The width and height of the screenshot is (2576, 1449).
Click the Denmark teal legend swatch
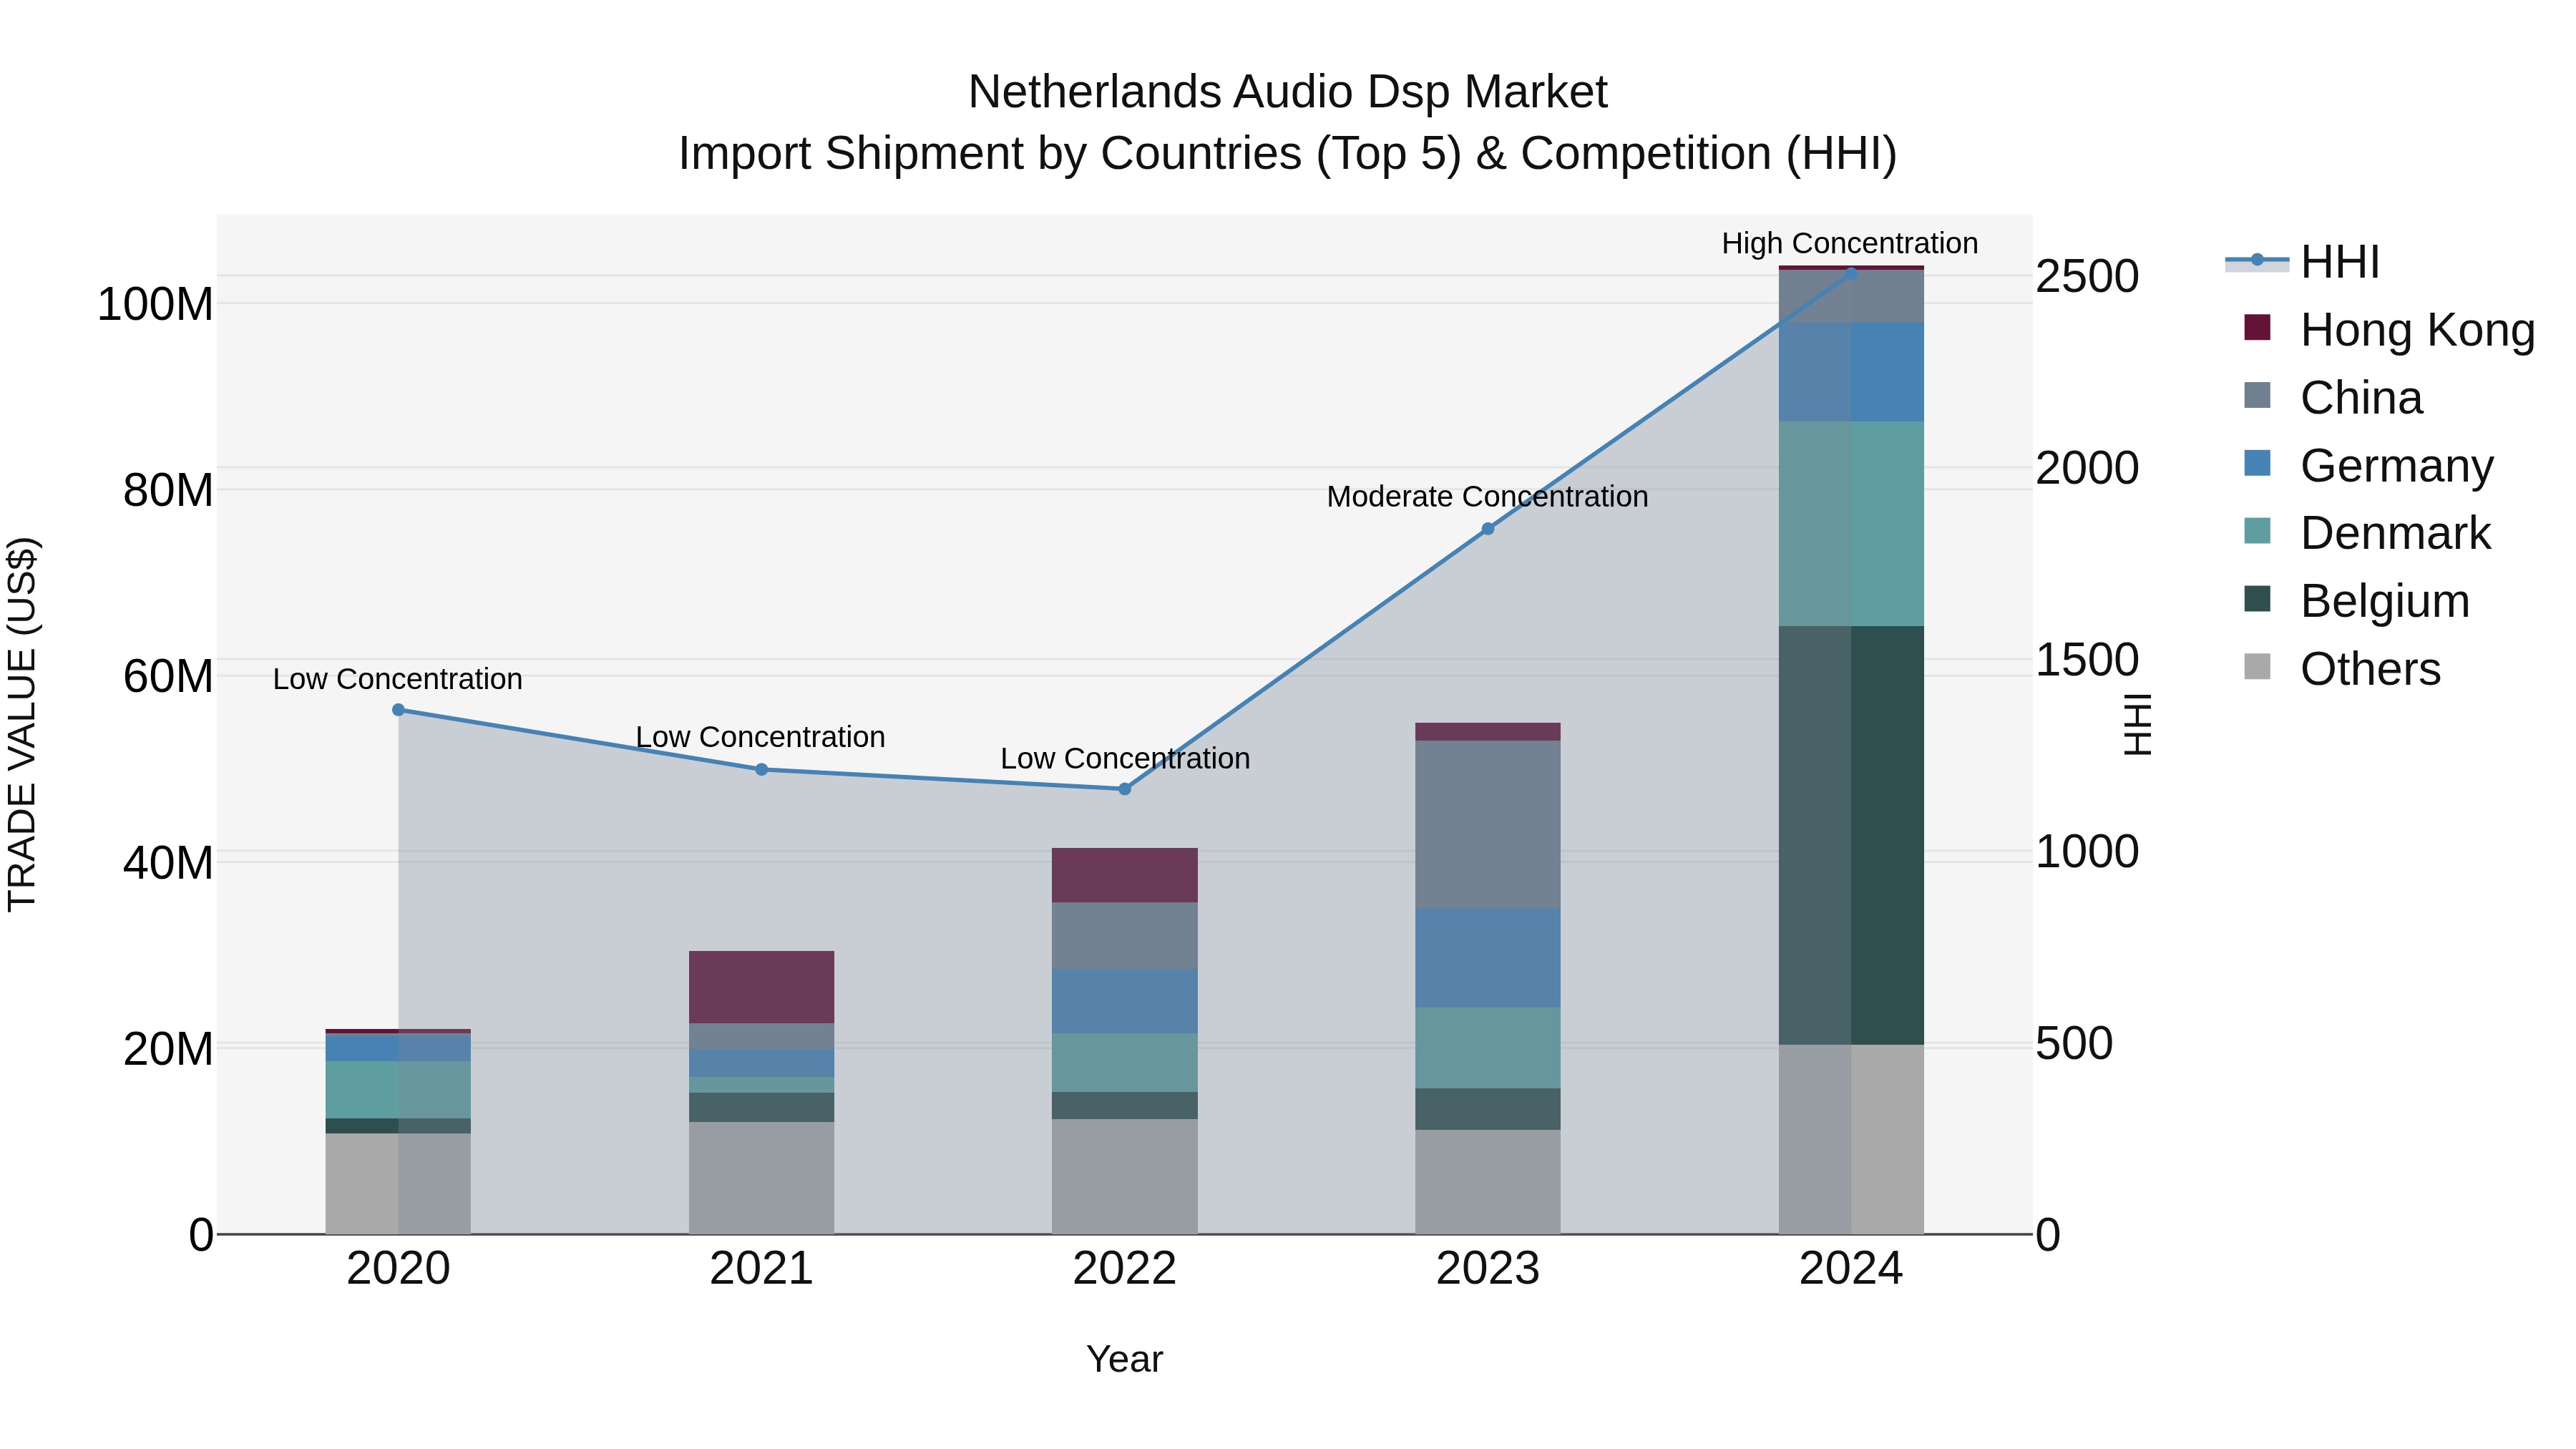2257,531
